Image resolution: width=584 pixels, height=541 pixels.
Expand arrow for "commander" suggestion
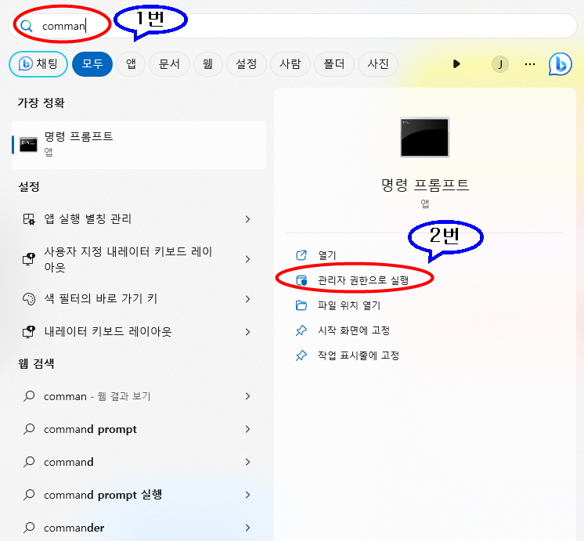coord(247,528)
